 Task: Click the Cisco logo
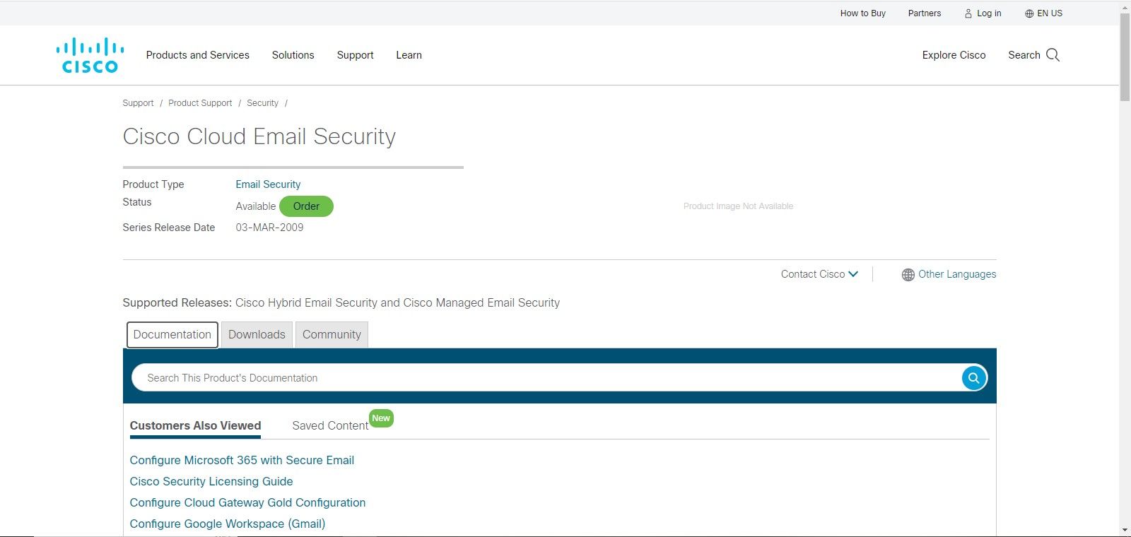coord(90,55)
